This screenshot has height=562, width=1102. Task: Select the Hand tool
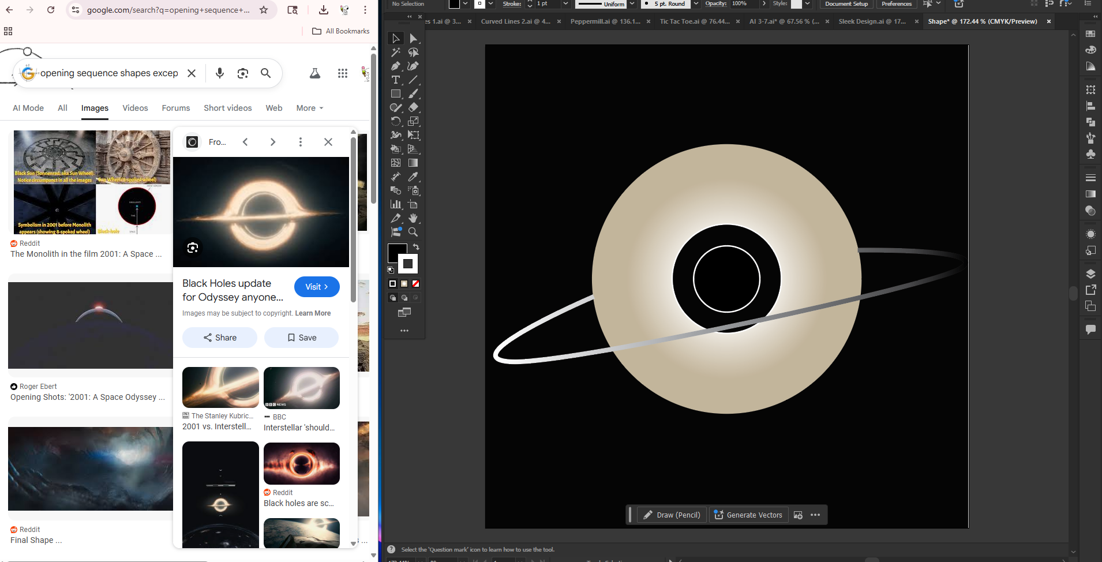click(x=414, y=218)
